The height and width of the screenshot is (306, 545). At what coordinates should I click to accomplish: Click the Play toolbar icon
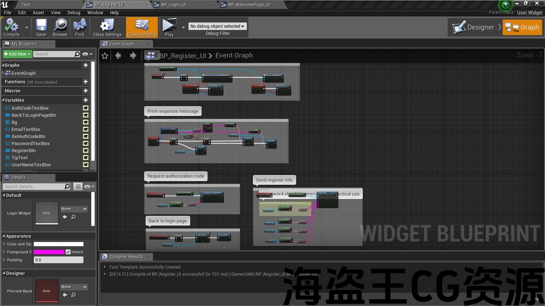point(169,25)
